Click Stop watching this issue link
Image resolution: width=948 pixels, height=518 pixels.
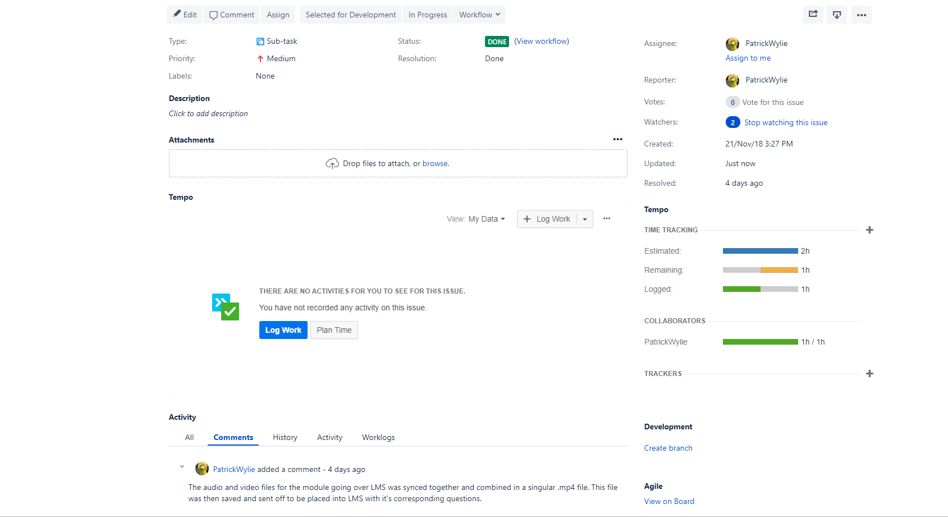pos(786,123)
